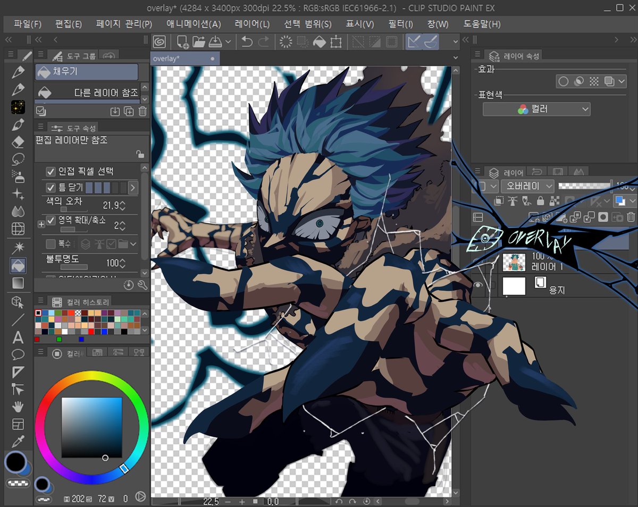
Task: Toggle the 영역 확대/축소 checkbox
Action: 51,220
